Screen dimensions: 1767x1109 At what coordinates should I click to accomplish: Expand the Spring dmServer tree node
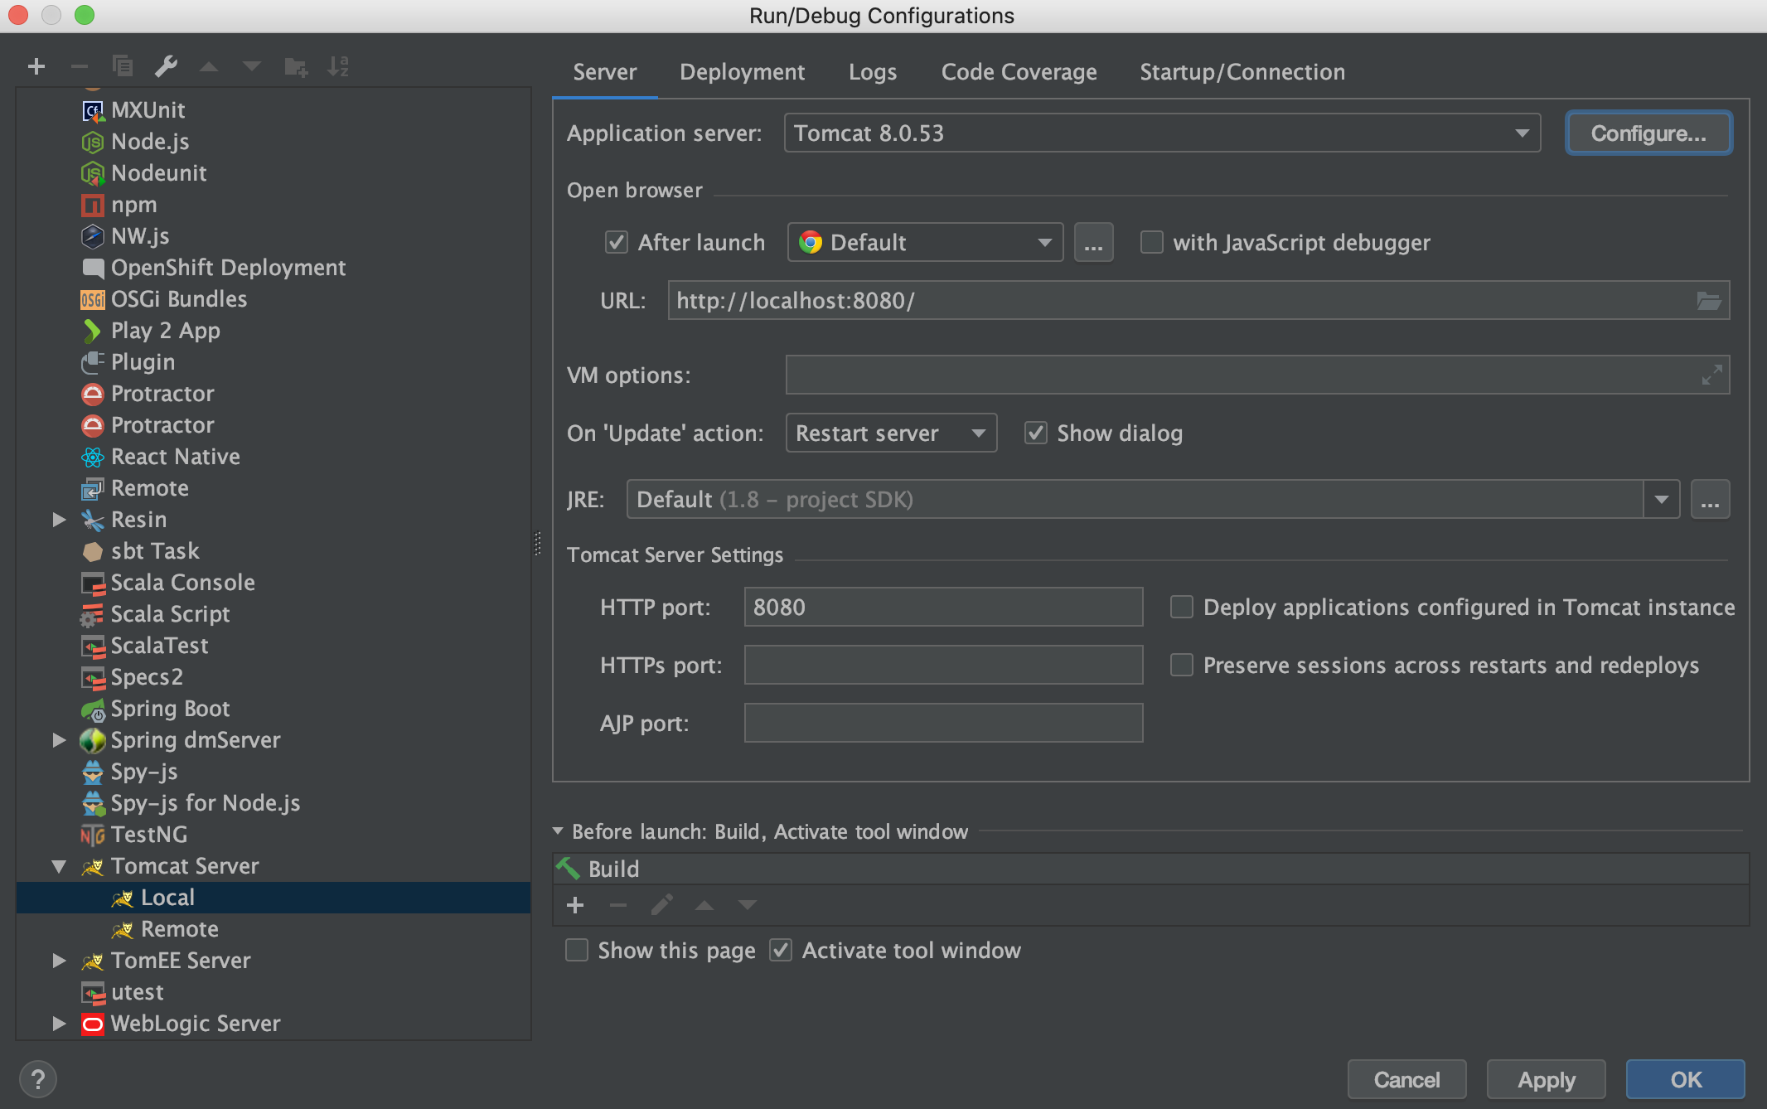click(x=59, y=740)
